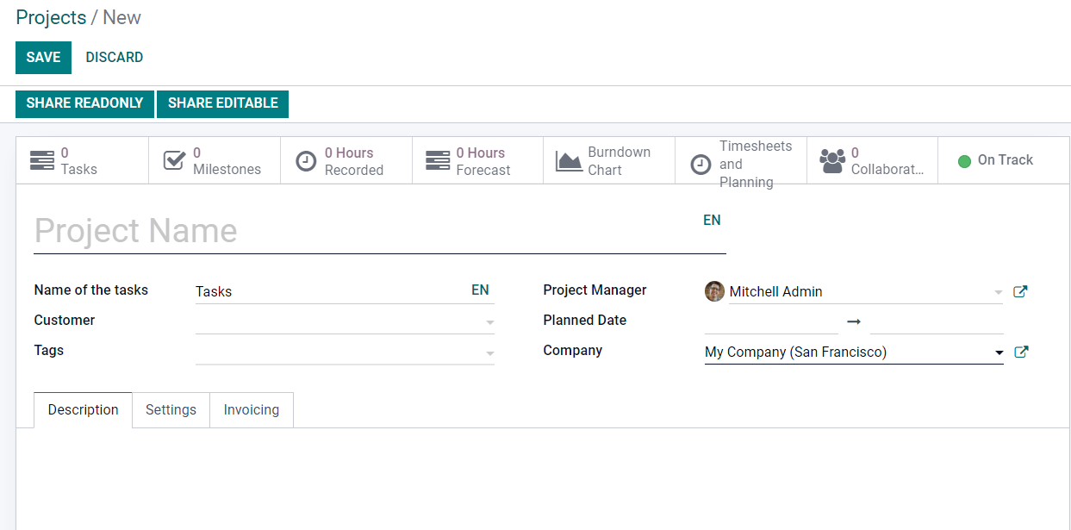The image size is (1071, 530).
Task: Click the Name of the tasks label
Action: pyautogui.click(x=91, y=290)
